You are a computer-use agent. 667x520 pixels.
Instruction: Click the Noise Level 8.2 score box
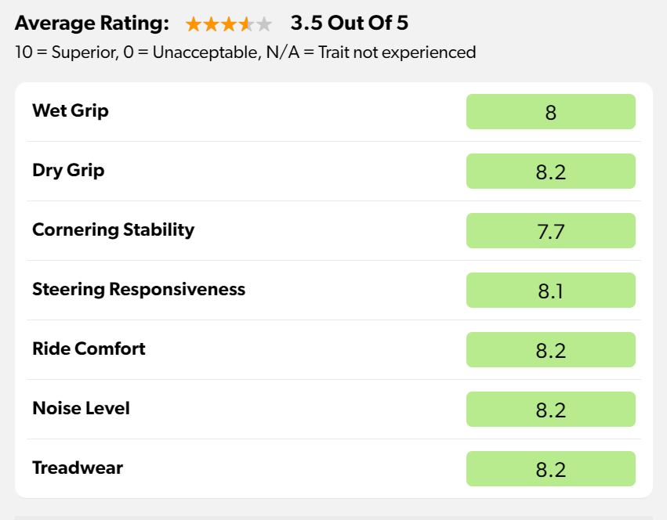550,410
